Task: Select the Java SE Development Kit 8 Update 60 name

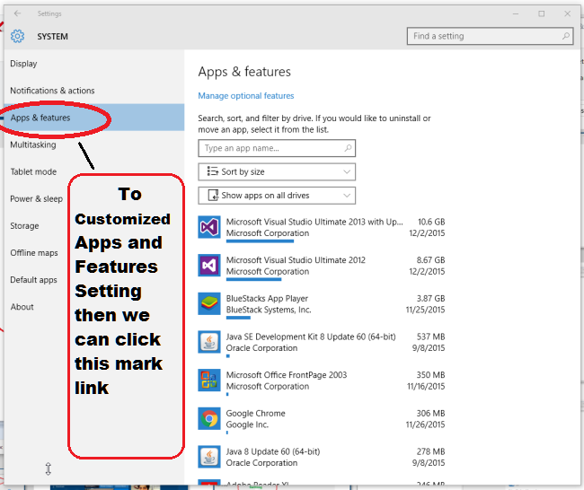Action: click(x=311, y=337)
